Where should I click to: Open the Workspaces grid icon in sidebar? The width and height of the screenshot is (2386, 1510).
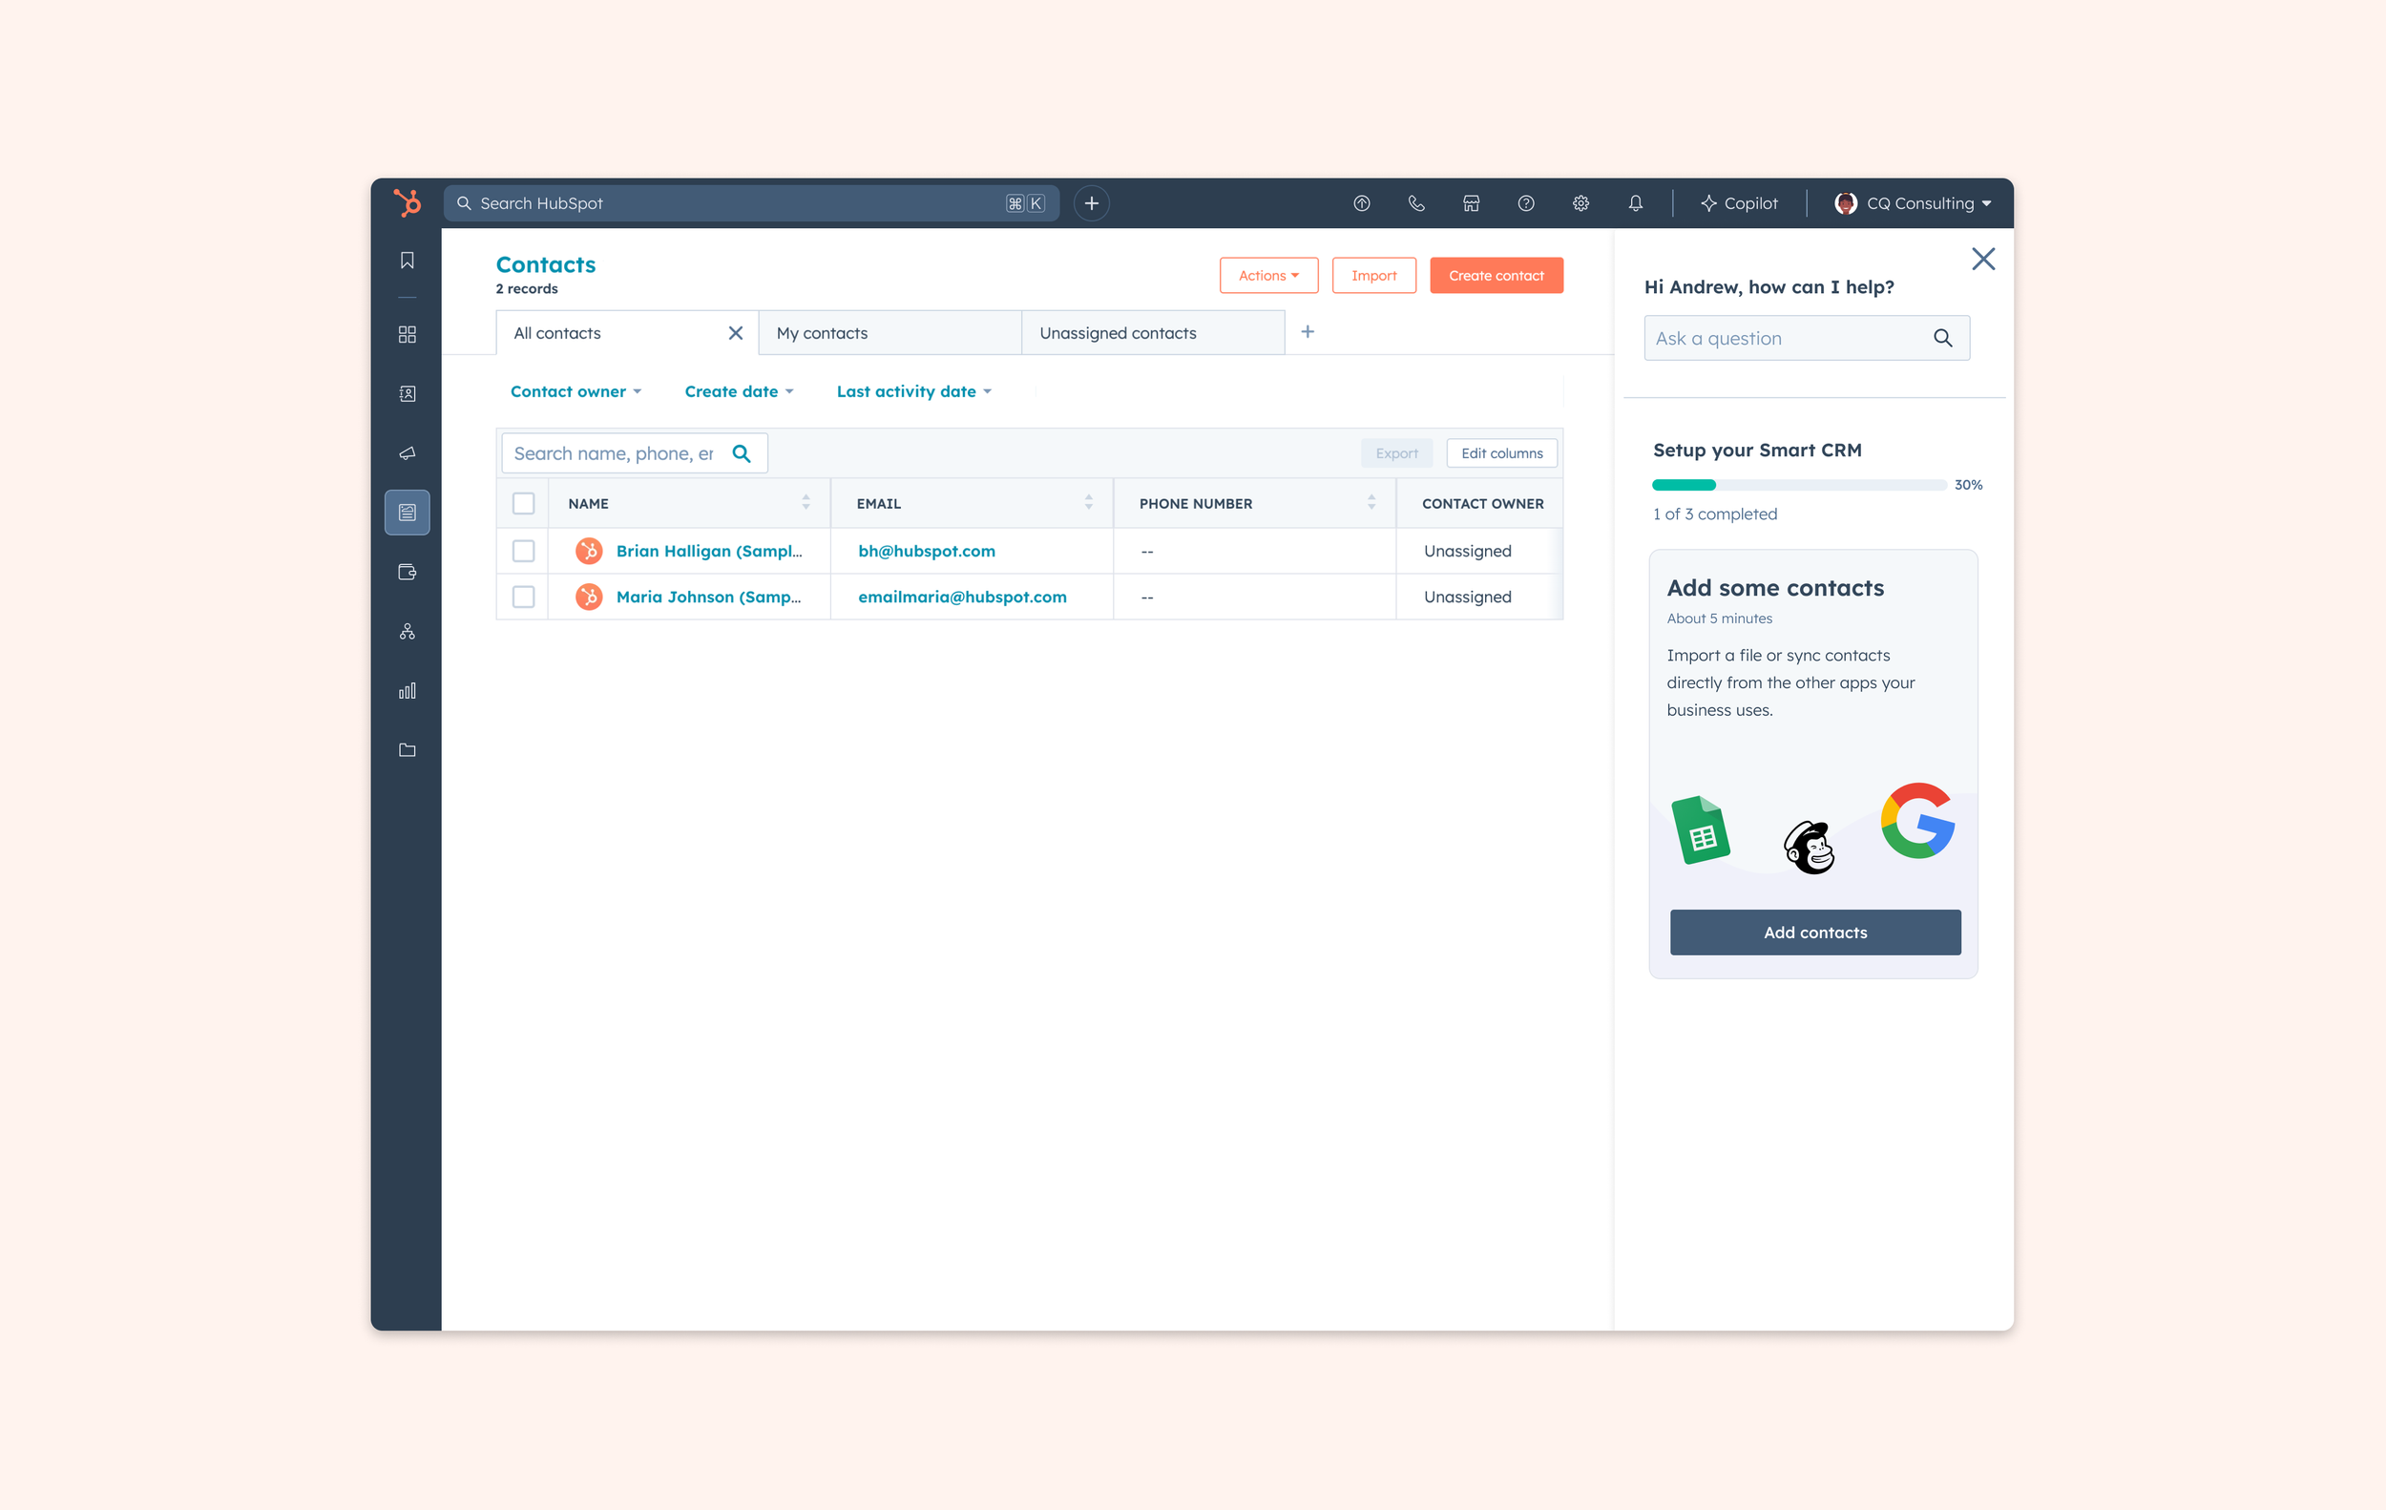(408, 334)
